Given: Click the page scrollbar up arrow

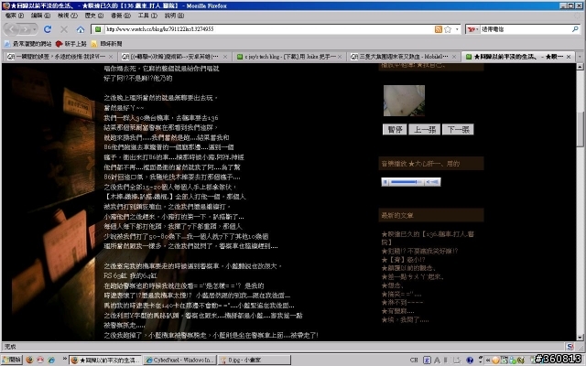Looking at the screenshot, I should (580, 67).
